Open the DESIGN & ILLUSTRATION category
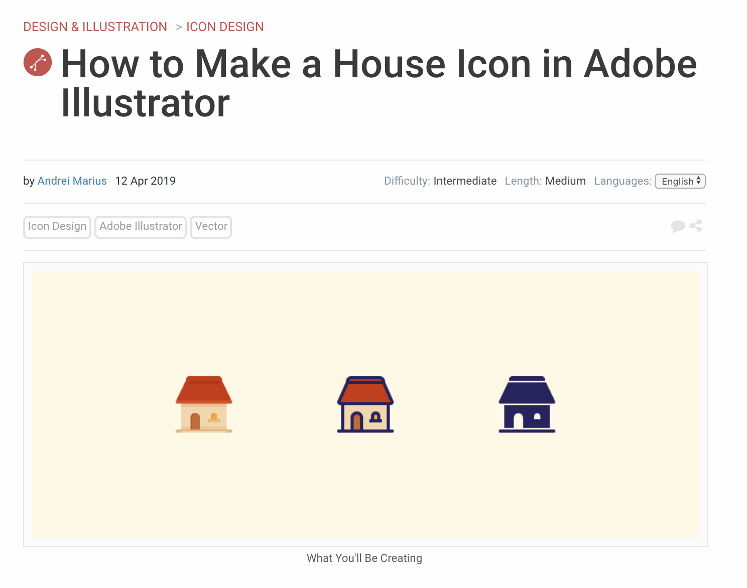This screenshot has width=747, height=588. (x=95, y=27)
